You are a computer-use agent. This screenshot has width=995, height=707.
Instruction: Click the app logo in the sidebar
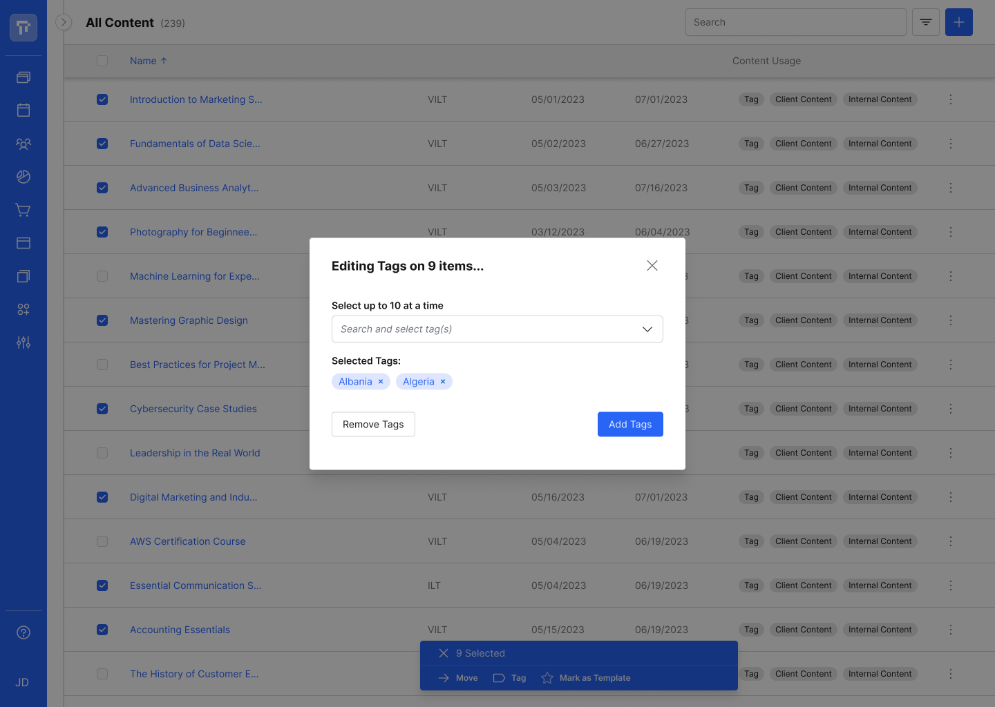point(23,28)
